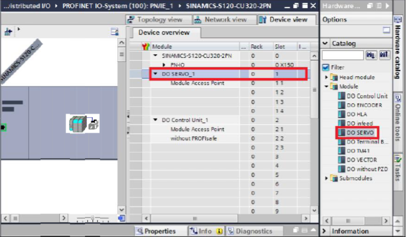Collapse the Catalog section
Screen dimensions: 406x237
coord(325,43)
